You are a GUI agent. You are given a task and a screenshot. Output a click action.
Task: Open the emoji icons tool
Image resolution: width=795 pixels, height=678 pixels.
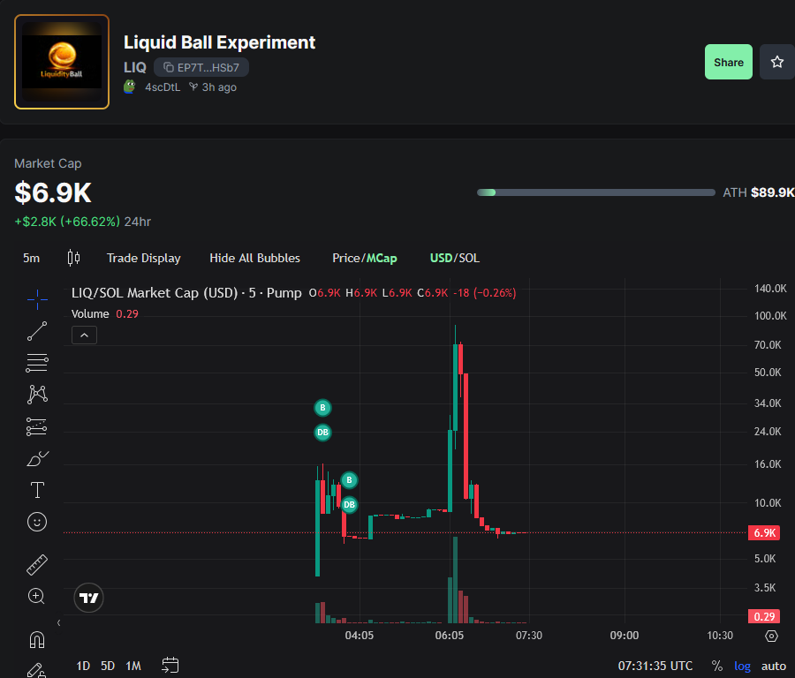point(37,522)
